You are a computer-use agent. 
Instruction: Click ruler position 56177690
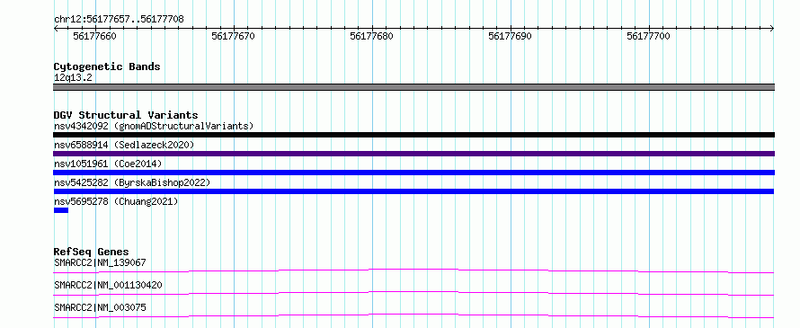pos(510,36)
